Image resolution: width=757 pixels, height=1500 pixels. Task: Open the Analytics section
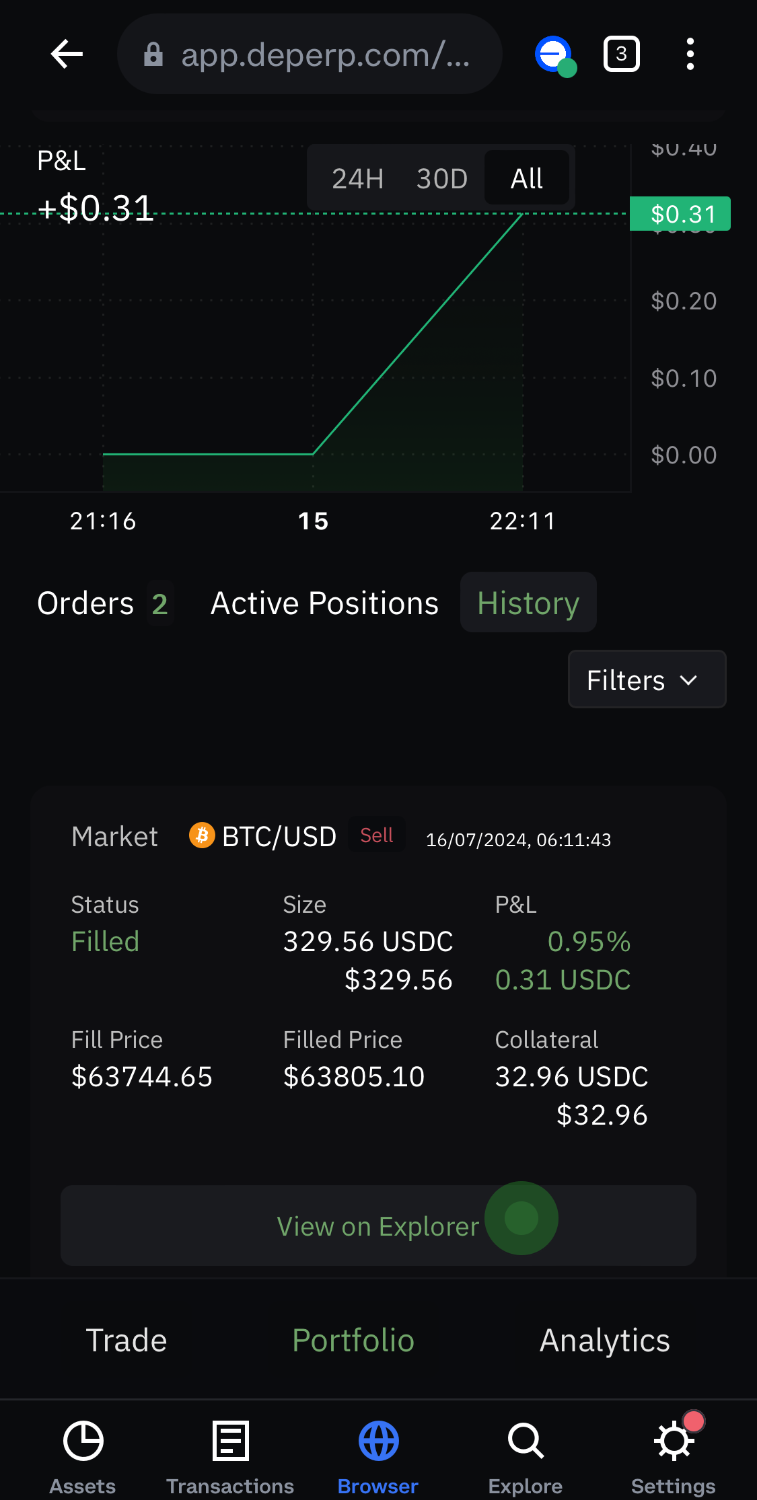pos(605,1340)
